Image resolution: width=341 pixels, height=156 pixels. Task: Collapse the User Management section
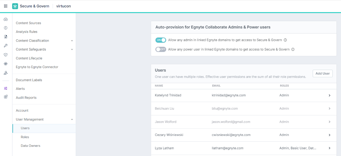pos(72,119)
